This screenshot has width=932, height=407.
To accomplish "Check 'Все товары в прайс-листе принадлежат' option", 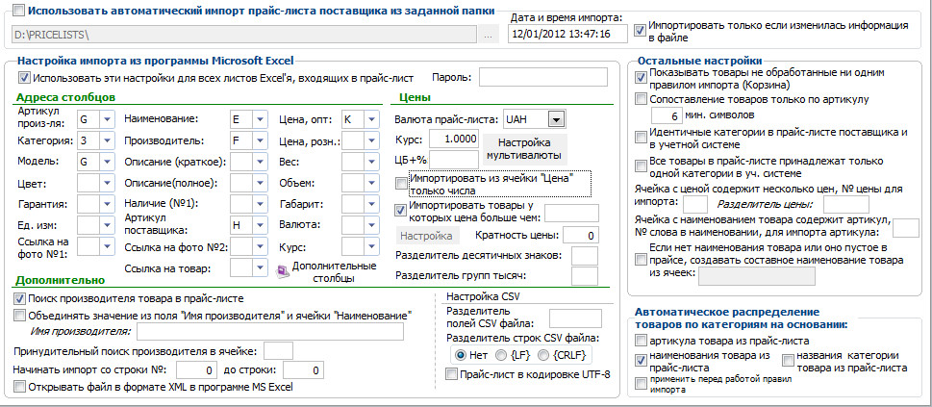I will 641,165.
